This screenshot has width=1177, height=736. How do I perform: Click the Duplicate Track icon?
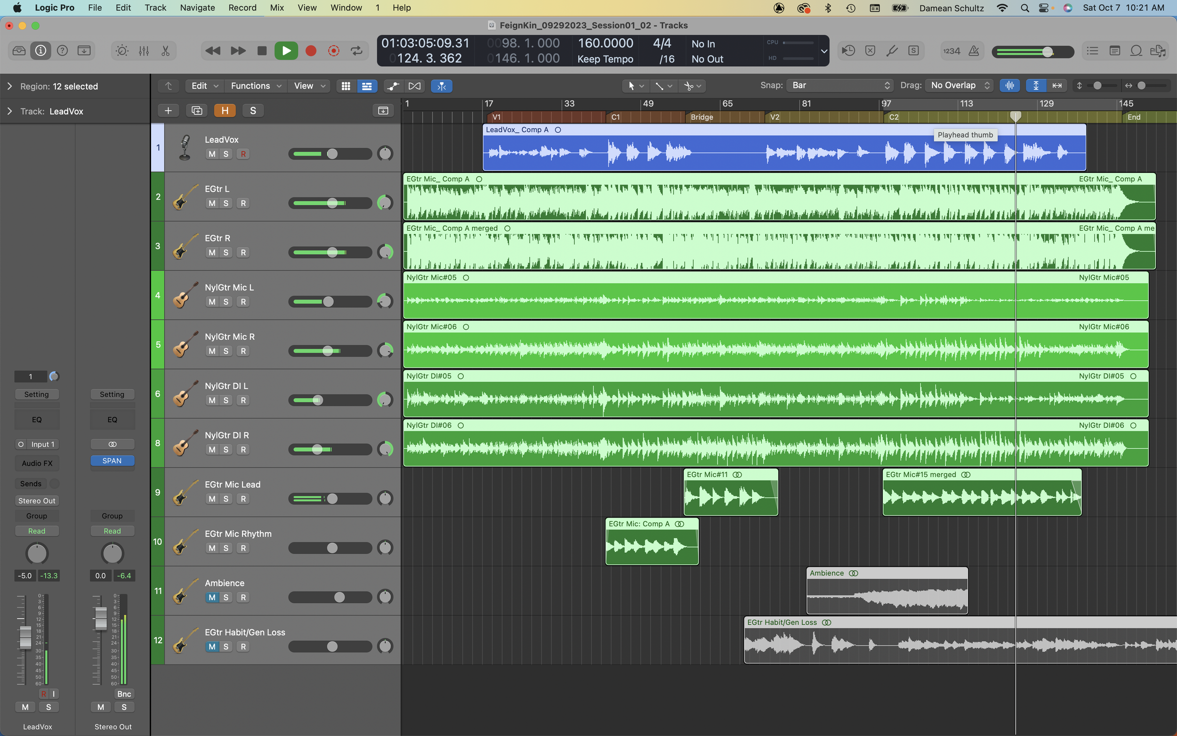197,111
